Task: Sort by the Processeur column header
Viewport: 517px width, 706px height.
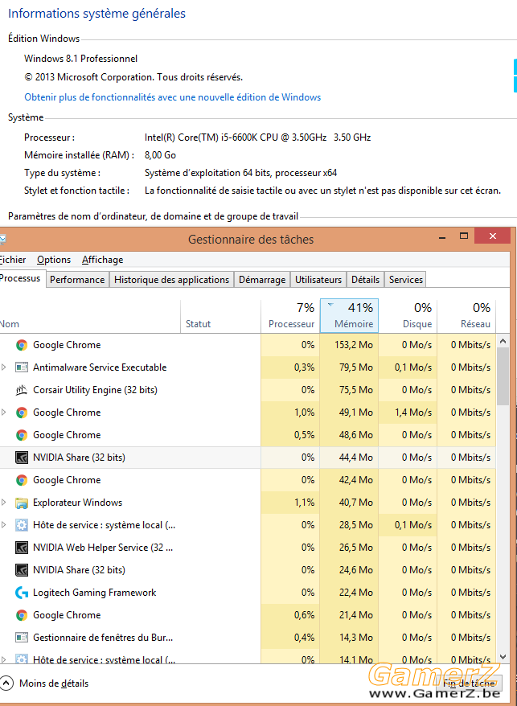Action: (290, 316)
